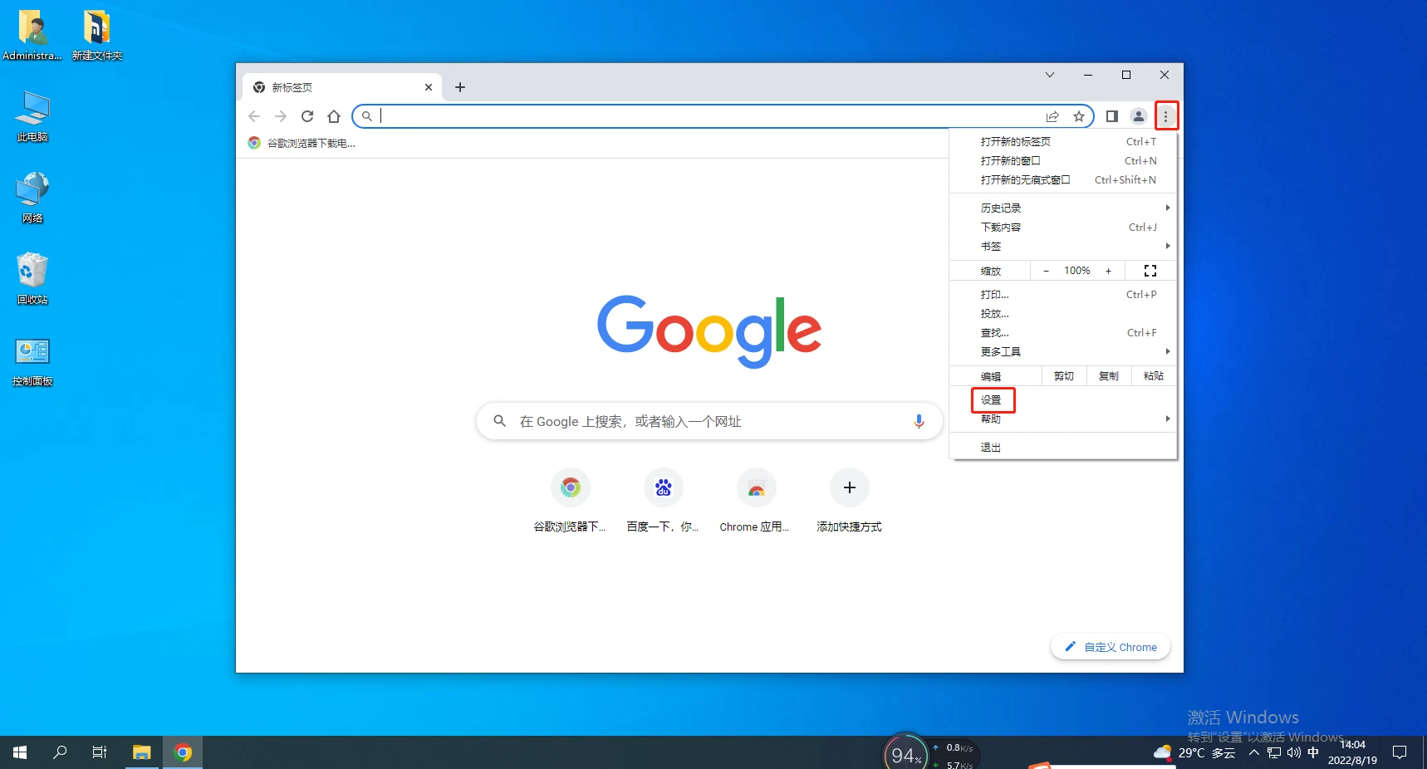Open 下载内容 from the menu
The image size is (1427, 769).
1063,228
